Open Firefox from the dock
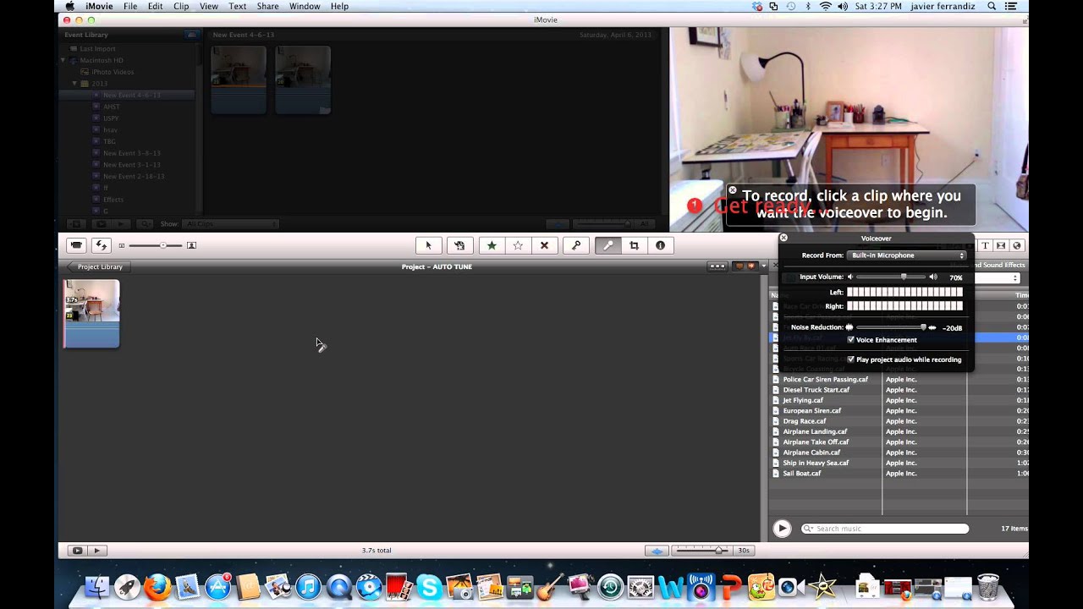1083x609 pixels. [157, 586]
